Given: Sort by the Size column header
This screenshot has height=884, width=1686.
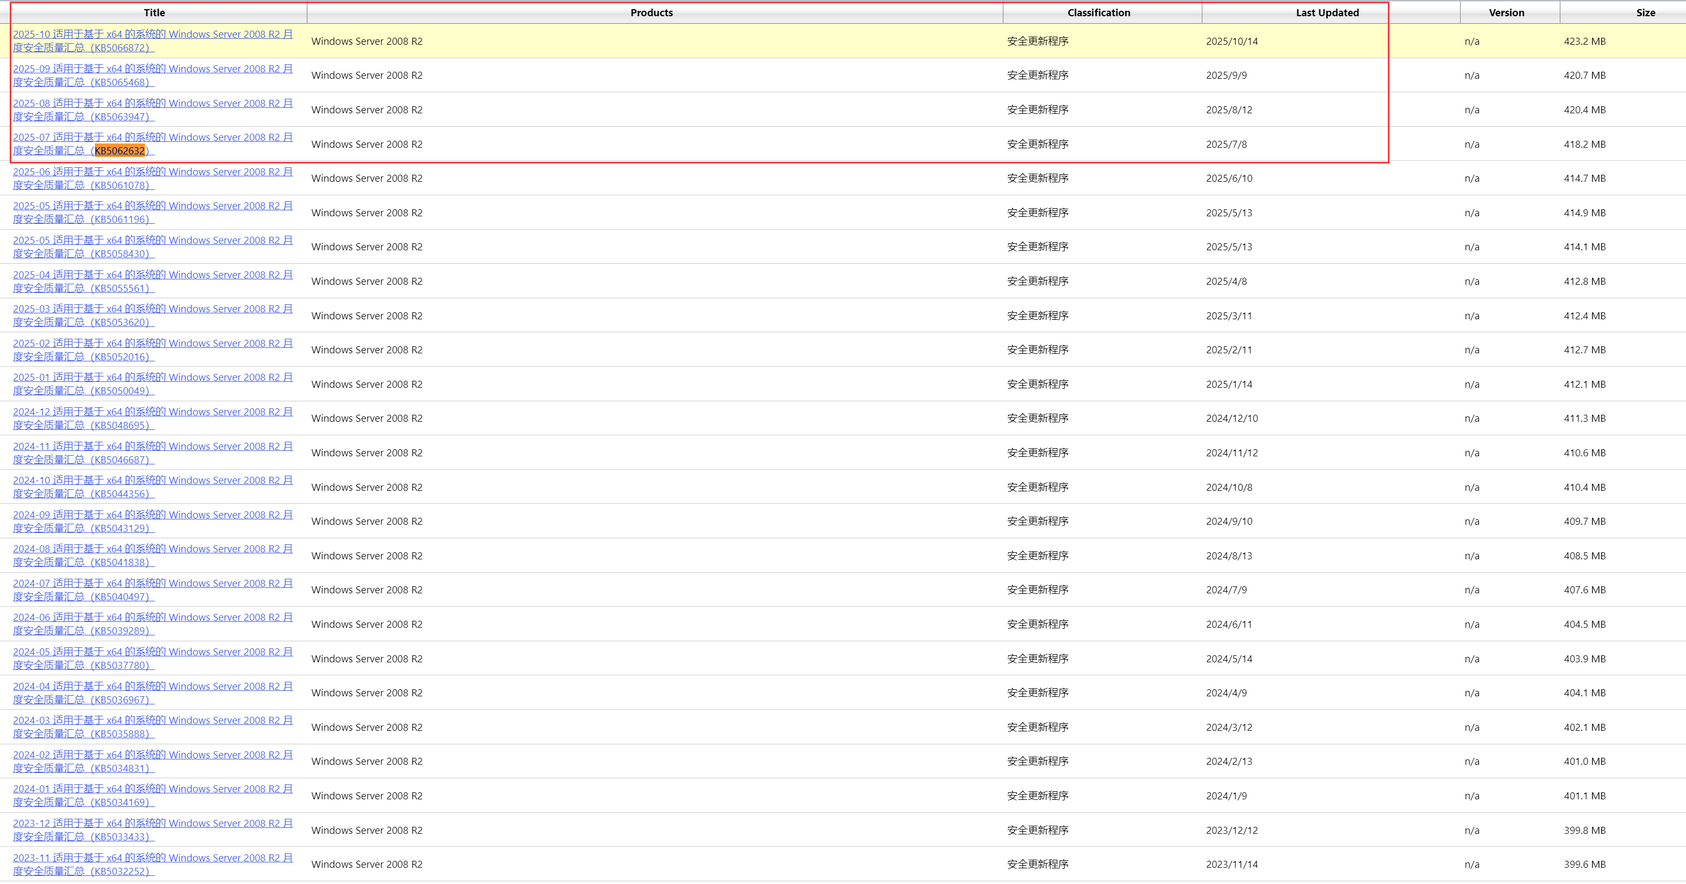Looking at the screenshot, I should click(x=1645, y=12).
